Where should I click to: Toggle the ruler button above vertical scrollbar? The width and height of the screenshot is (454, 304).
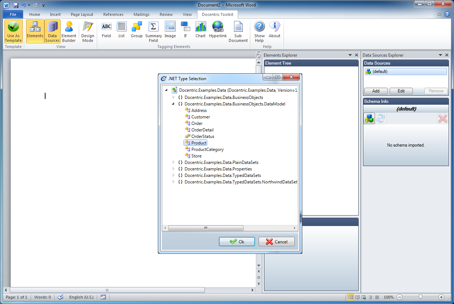pos(259,56)
